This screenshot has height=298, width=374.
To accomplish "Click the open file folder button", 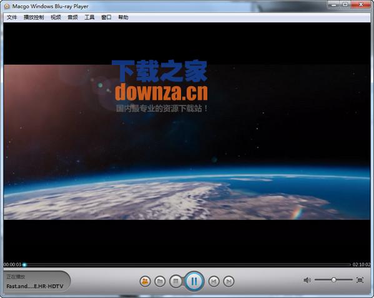I will [160, 281].
